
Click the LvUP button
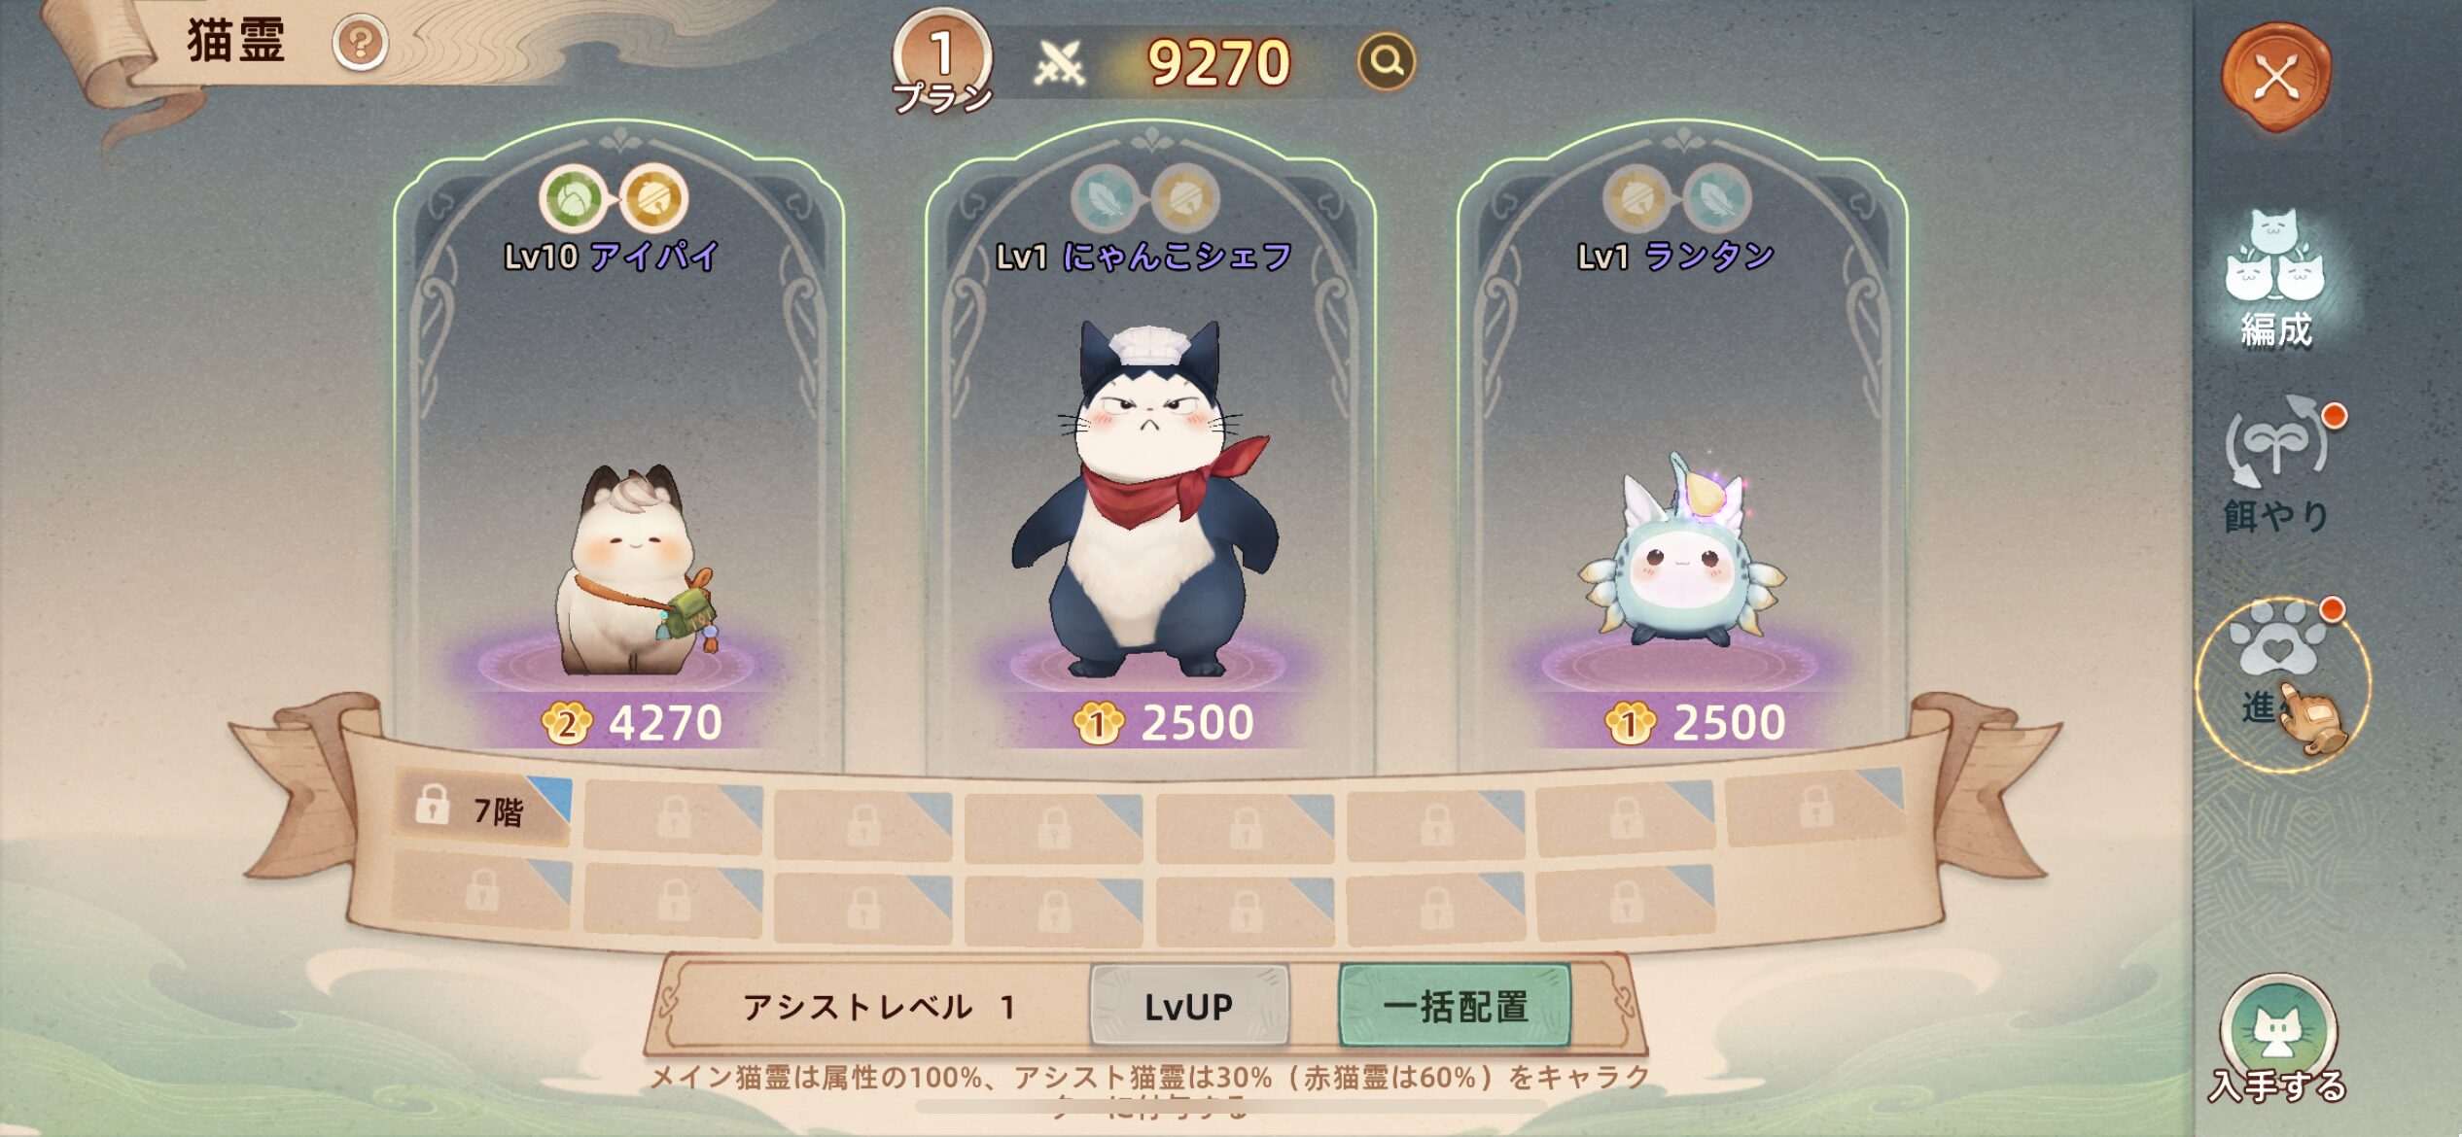[1188, 1006]
